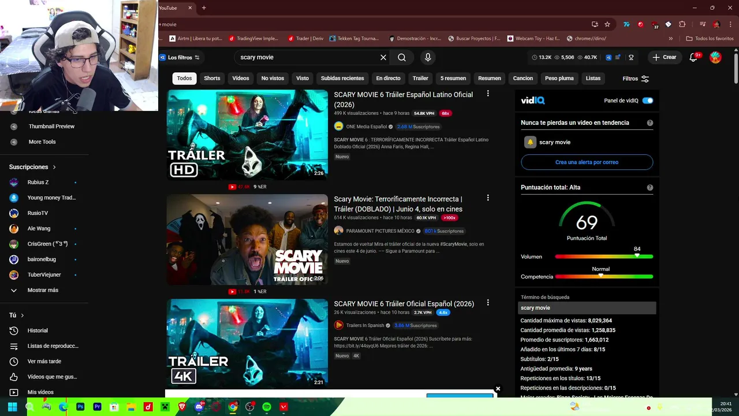Image resolution: width=739 pixels, height=416 pixels.
Task: Toggle the Panel de vidIQ switch
Action: (x=648, y=101)
